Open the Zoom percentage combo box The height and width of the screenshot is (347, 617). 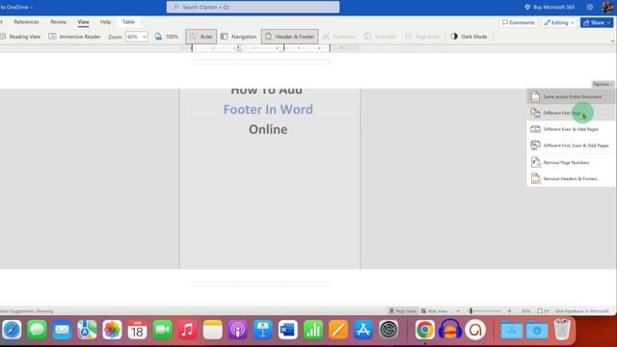[x=137, y=37]
